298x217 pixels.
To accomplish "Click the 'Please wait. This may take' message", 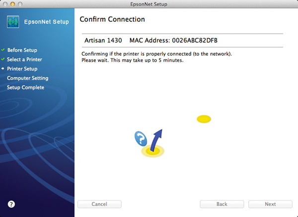I will click(x=133, y=60).
